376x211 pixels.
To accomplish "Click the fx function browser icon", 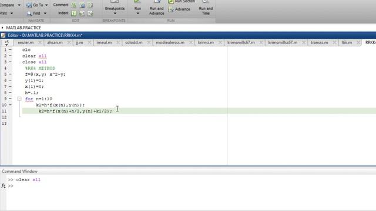I will click(x=3, y=186).
